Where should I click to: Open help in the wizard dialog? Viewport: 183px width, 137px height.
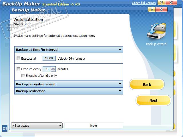click(x=152, y=9)
